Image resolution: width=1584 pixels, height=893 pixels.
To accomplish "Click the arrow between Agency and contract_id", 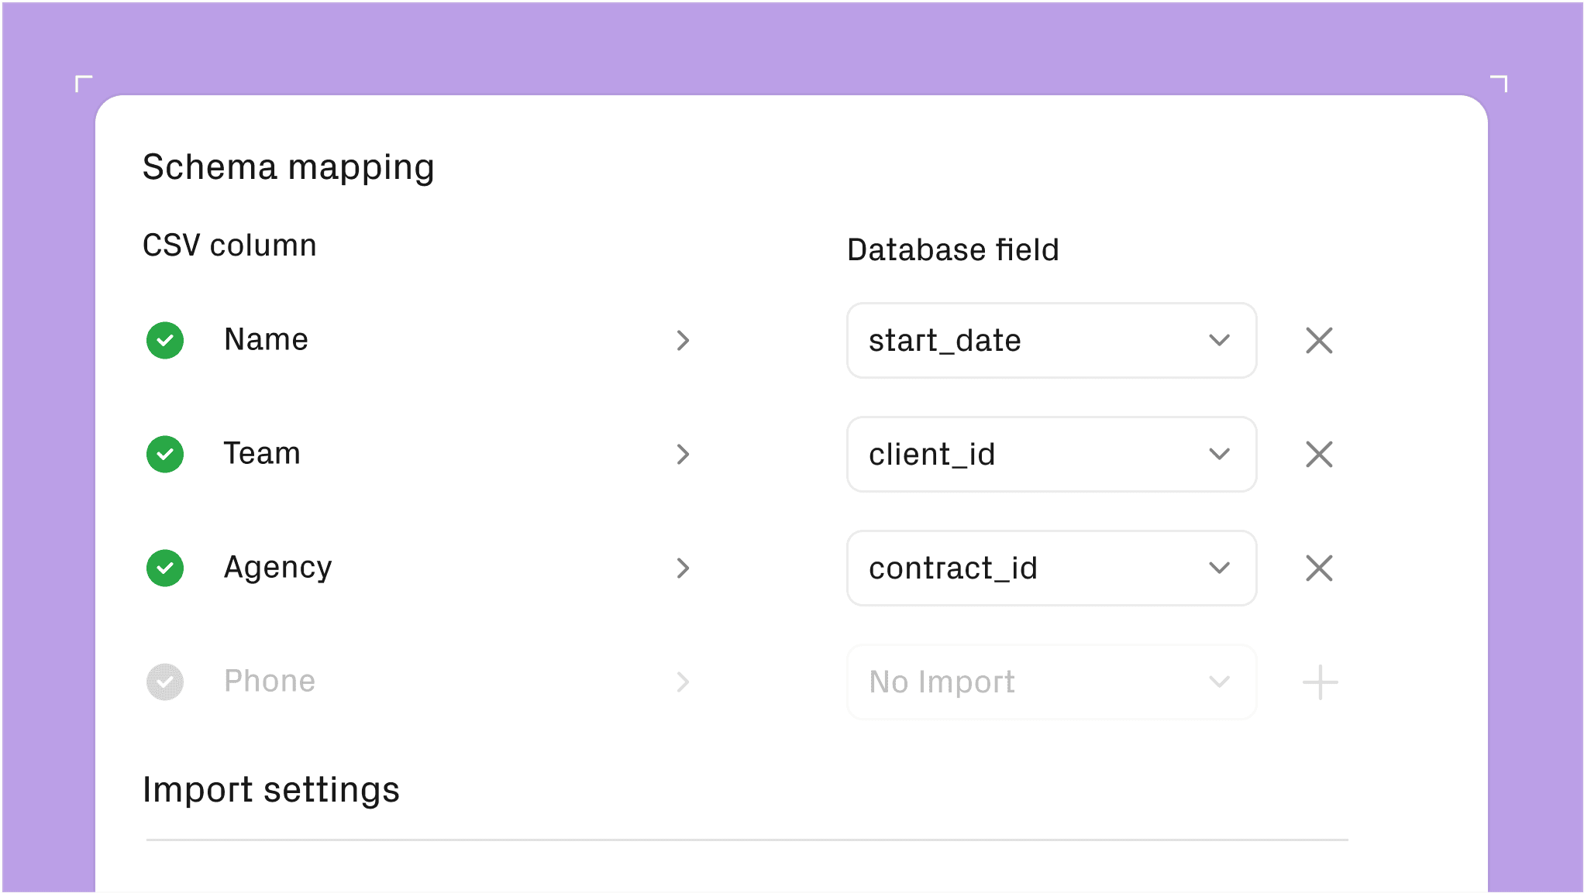I will (x=682, y=568).
